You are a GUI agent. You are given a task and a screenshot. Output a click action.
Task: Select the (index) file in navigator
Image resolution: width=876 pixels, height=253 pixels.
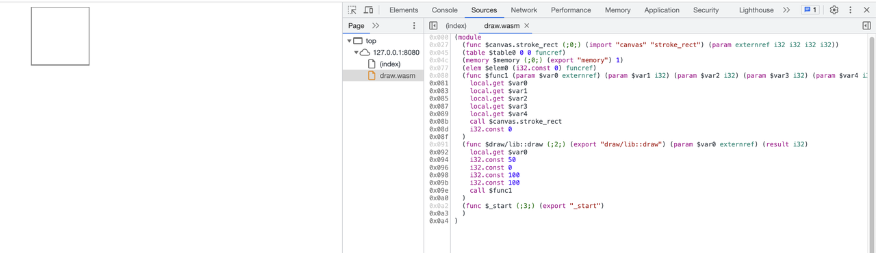[x=390, y=64]
